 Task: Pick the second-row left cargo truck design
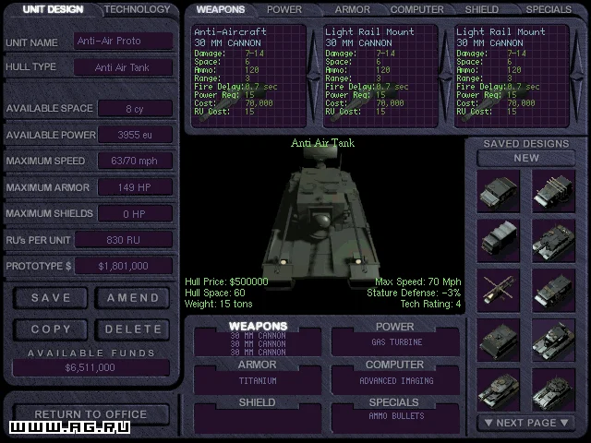coord(499,241)
